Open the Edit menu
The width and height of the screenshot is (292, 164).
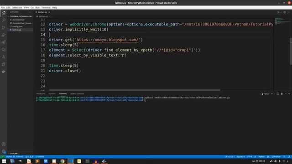[x=8, y=8]
